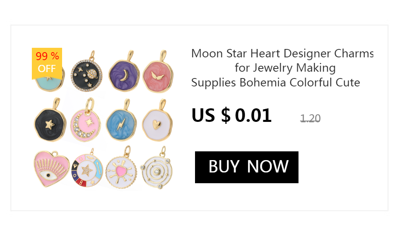Screen dimensions: 398x231
Task: Click the 99% OFF discount badge
Action: click(x=47, y=62)
